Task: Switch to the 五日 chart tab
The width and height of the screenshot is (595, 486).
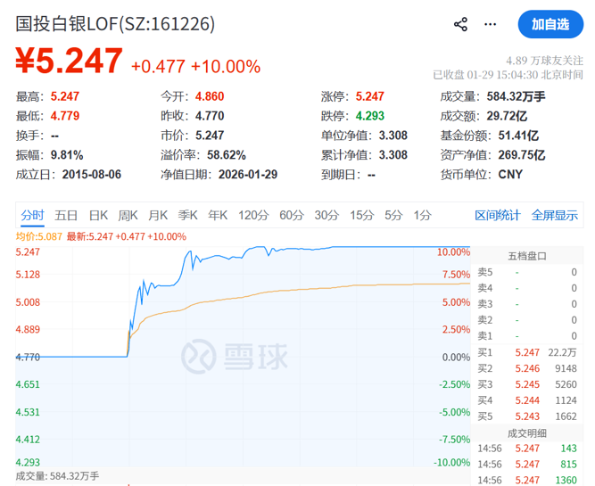Action: point(66,215)
